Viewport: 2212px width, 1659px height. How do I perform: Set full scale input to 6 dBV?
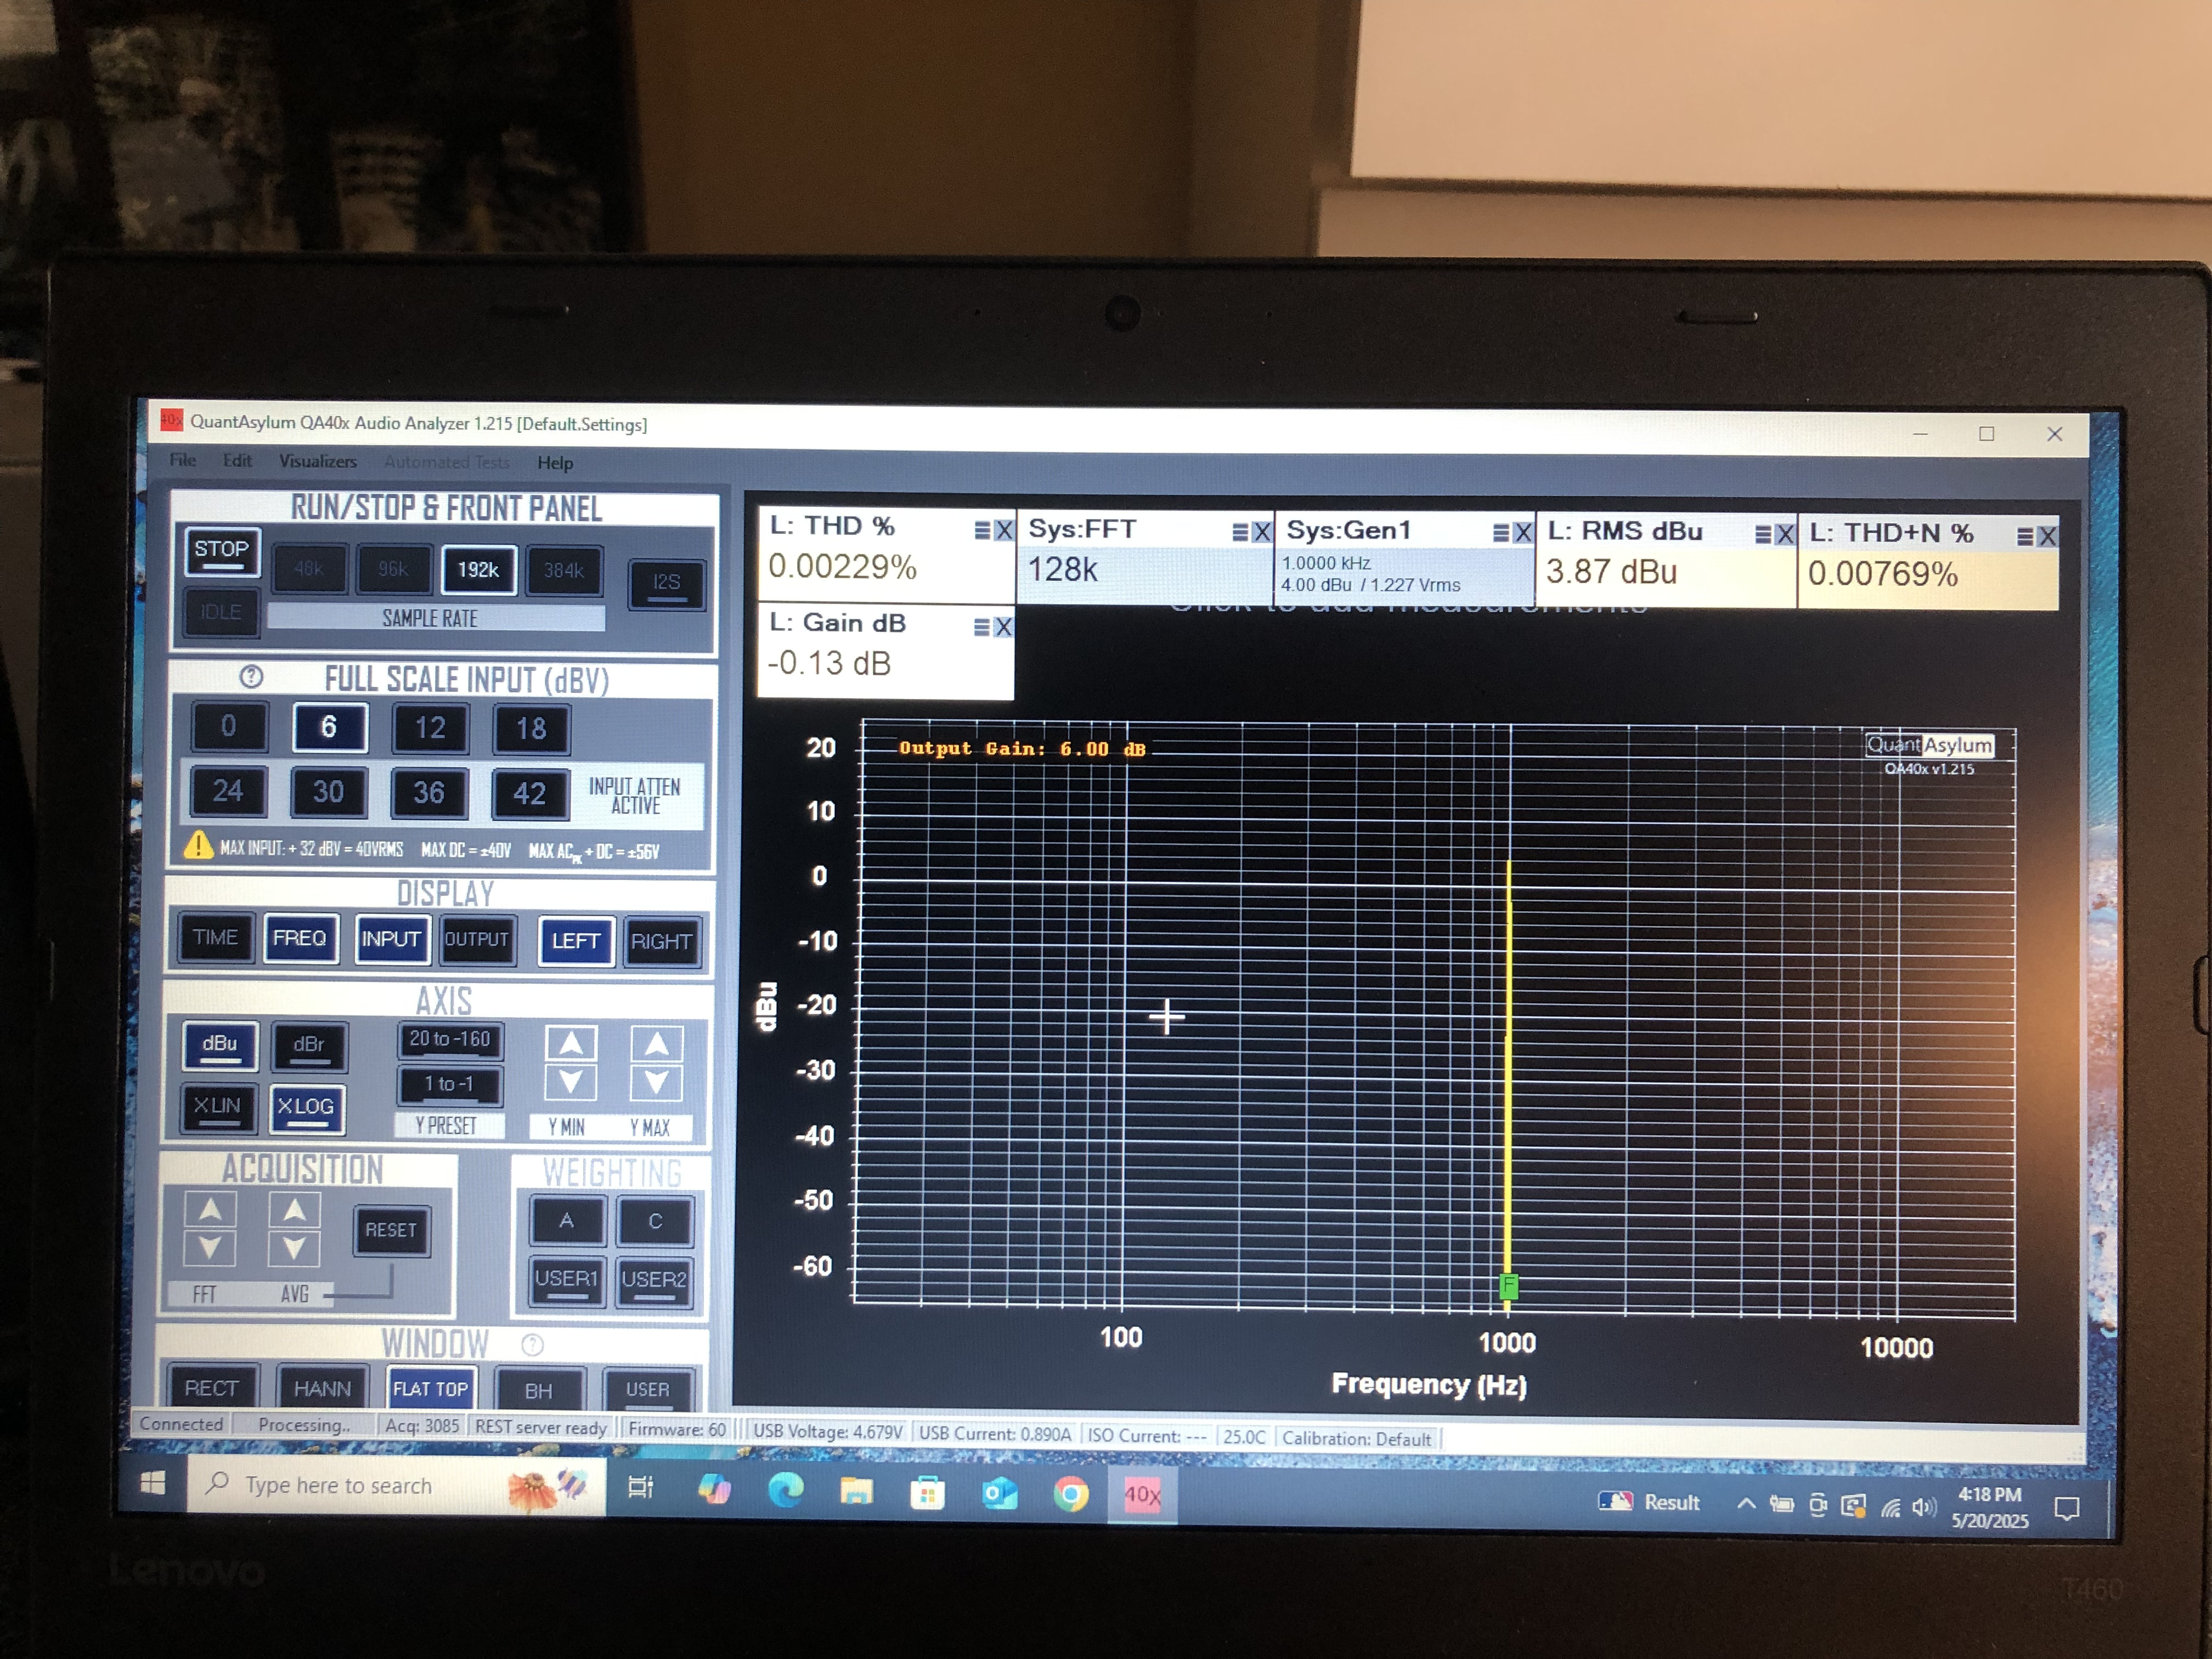pyautogui.click(x=329, y=727)
